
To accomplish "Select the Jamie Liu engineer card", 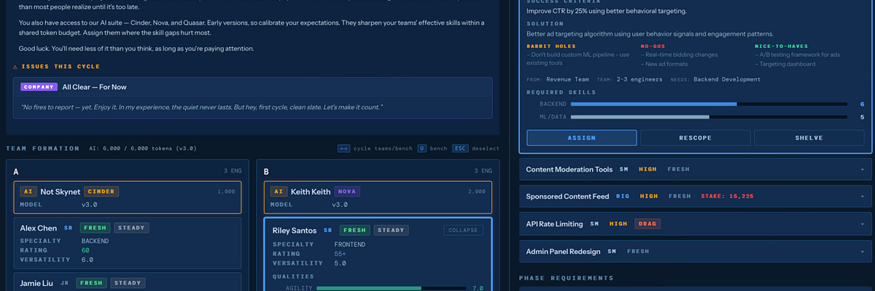I will (x=127, y=282).
